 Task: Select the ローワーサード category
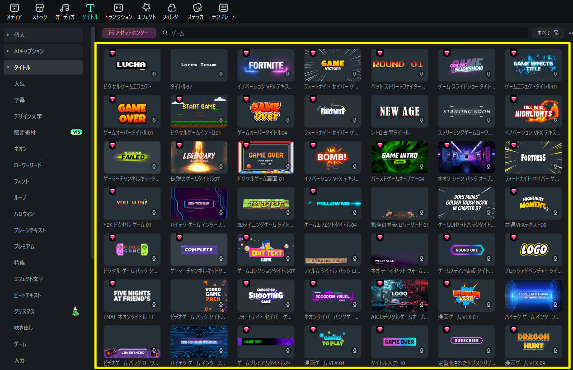tap(28, 165)
